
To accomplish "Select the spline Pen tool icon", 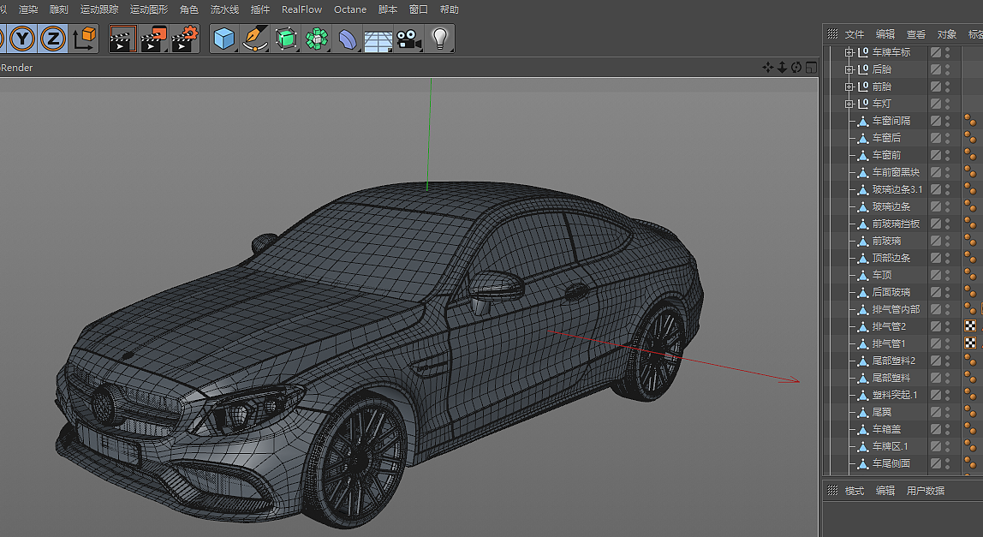I will pyautogui.click(x=254, y=39).
